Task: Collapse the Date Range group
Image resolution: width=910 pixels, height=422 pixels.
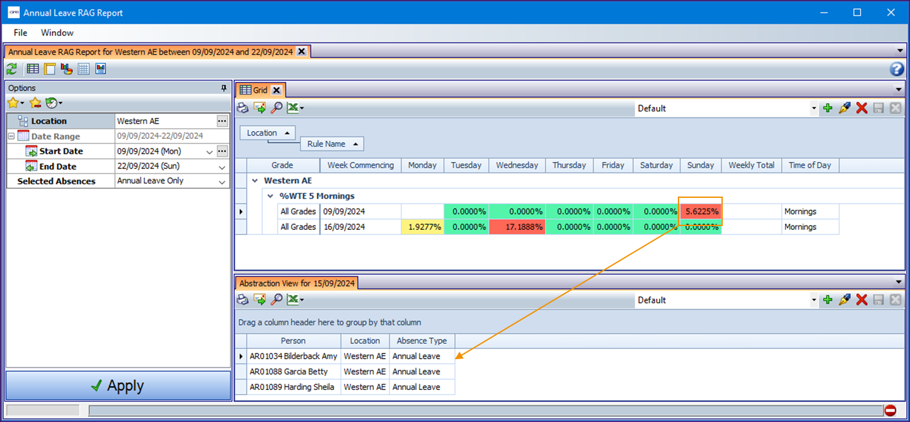Action: tap(11, 136)
